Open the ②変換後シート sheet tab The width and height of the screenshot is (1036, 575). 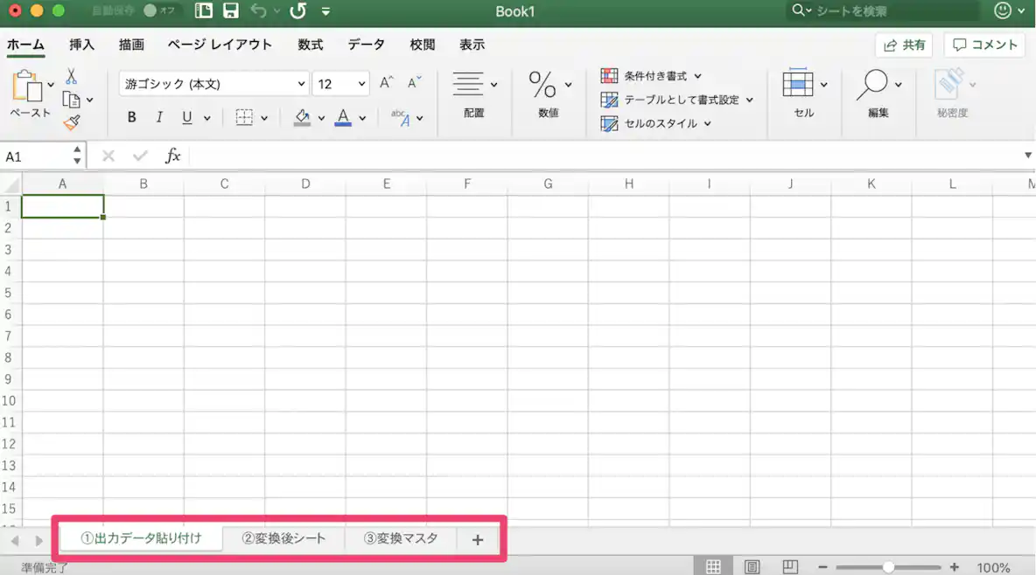283,538
